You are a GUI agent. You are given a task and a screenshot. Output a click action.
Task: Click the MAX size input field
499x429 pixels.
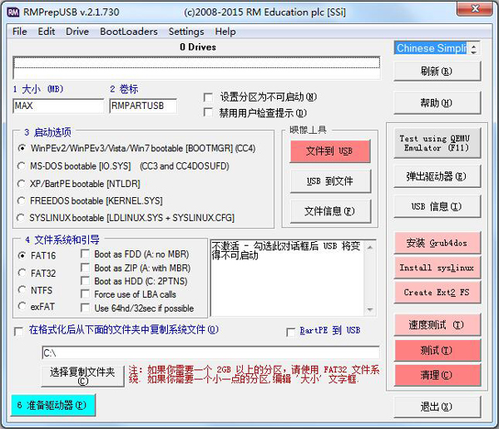[58, 106]
